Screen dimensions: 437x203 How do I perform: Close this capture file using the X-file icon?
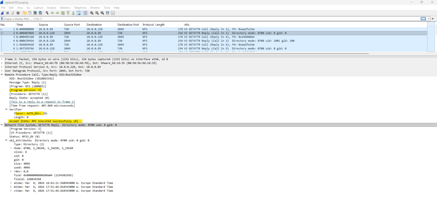[35, 13]
